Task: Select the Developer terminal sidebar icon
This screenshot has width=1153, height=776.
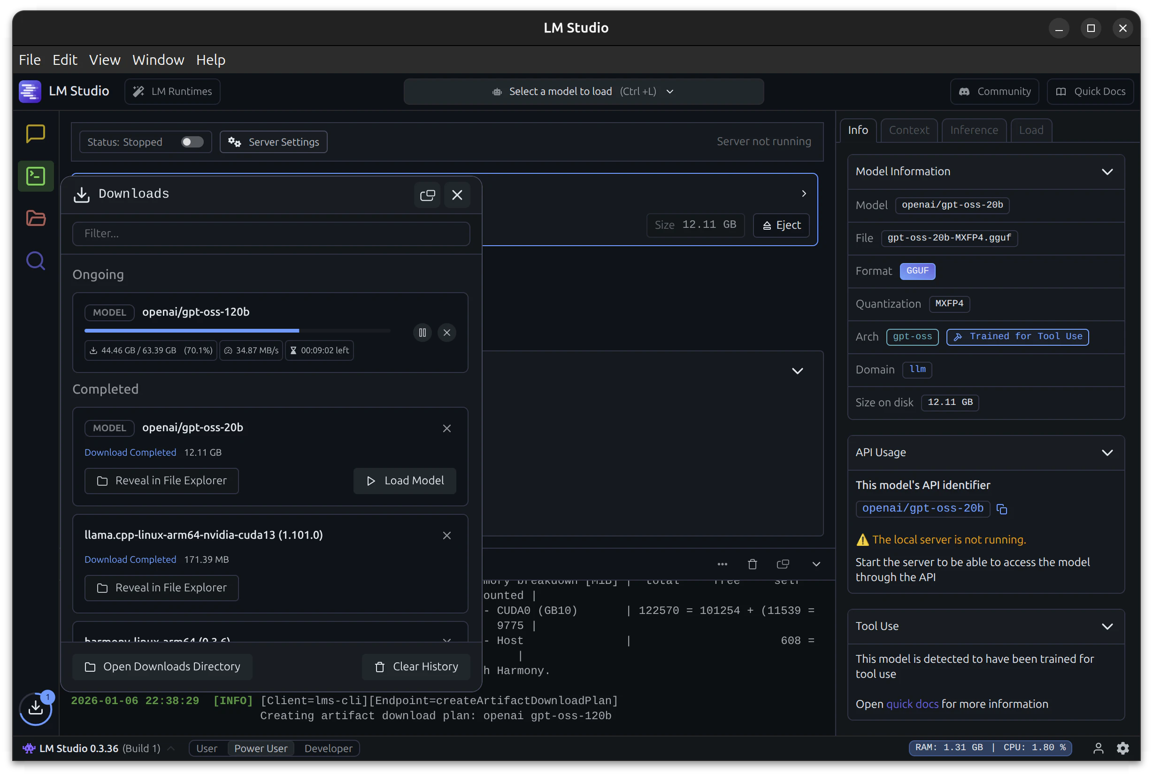Action: tap(36, 176)
